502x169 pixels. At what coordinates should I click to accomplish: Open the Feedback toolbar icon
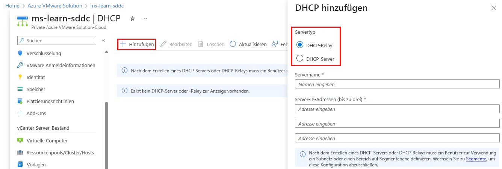click(274, 44)
